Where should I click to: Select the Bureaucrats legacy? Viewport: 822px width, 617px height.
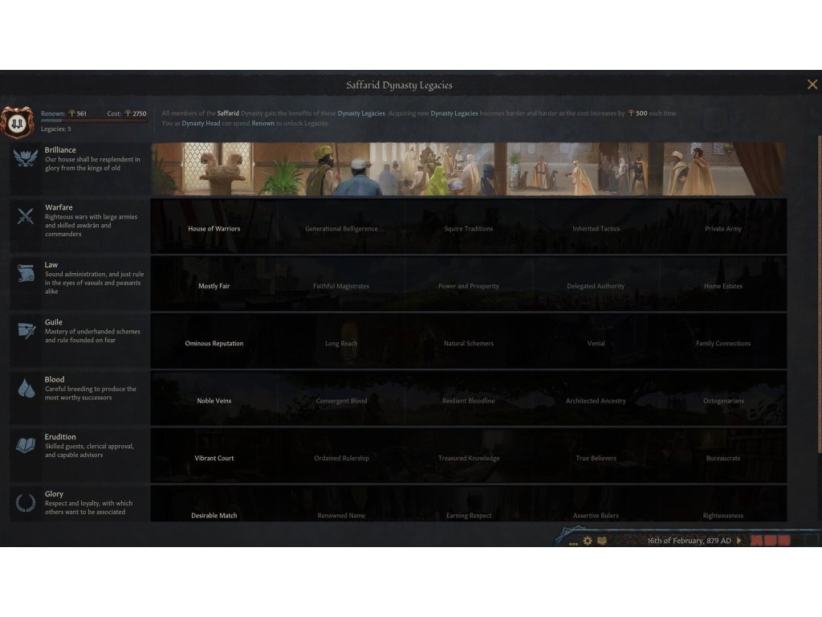point(723,458)
